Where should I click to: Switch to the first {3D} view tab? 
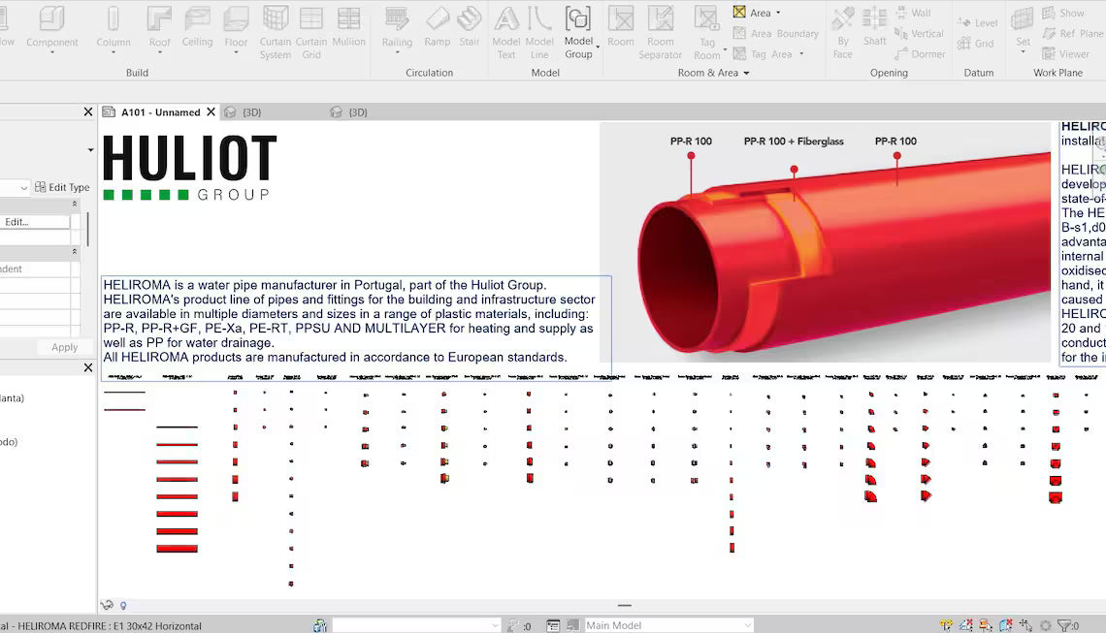(252, 112)
